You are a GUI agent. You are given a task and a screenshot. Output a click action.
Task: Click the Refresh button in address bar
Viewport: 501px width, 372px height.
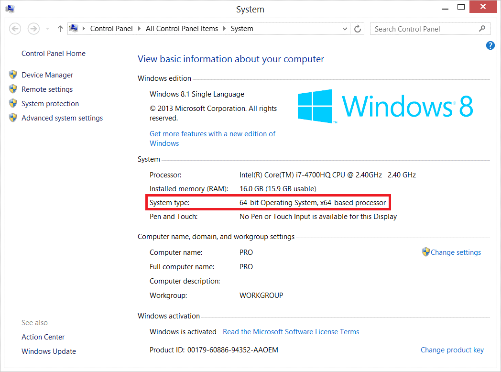click(358, 29)
